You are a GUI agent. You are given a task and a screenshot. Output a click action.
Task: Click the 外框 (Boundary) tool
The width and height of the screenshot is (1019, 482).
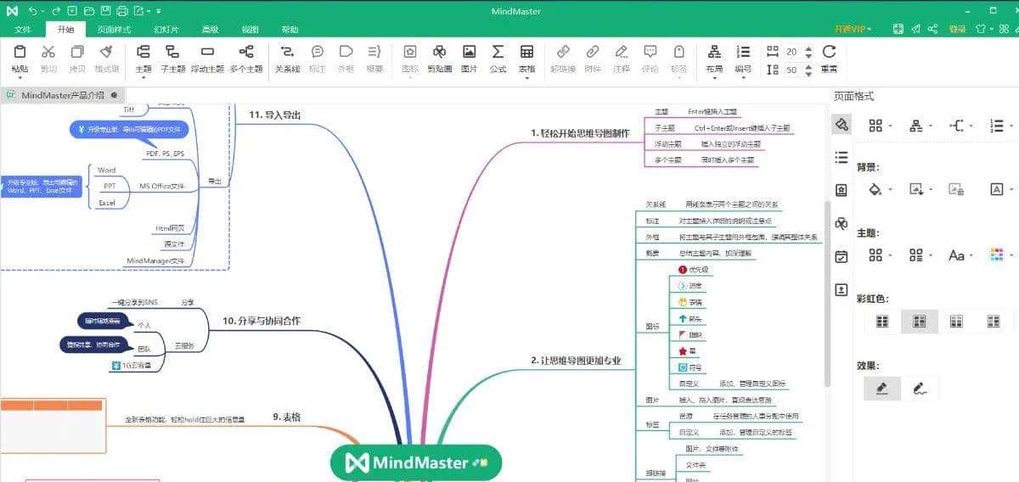(346, 59)
